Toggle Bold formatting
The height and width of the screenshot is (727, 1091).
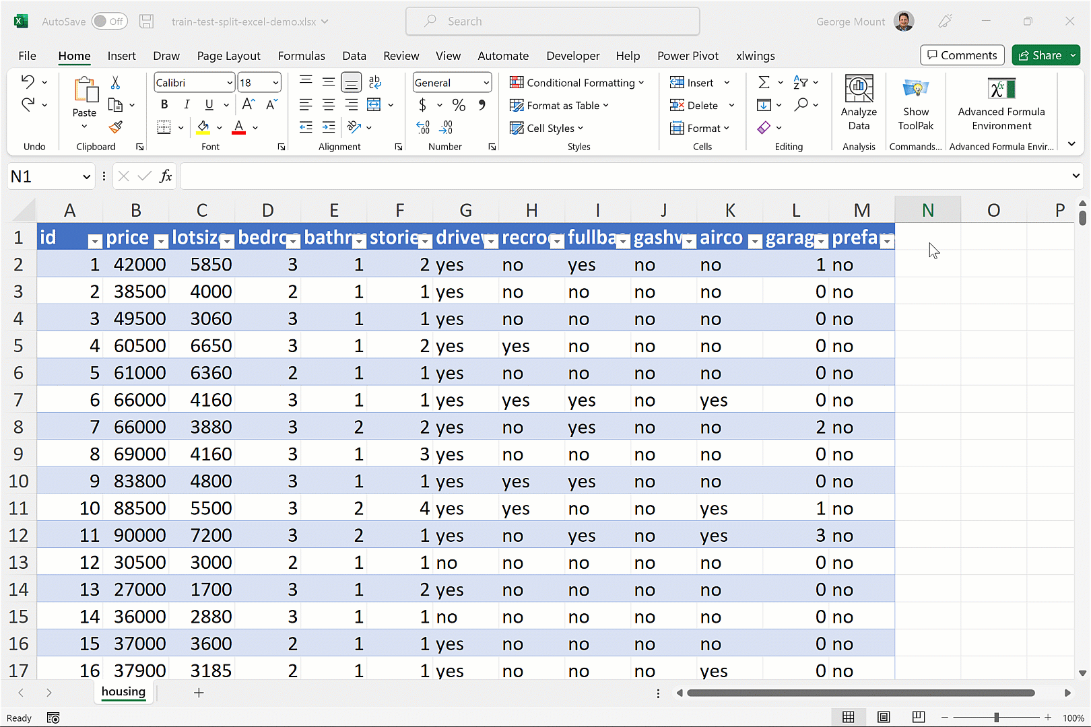point(164,105)
